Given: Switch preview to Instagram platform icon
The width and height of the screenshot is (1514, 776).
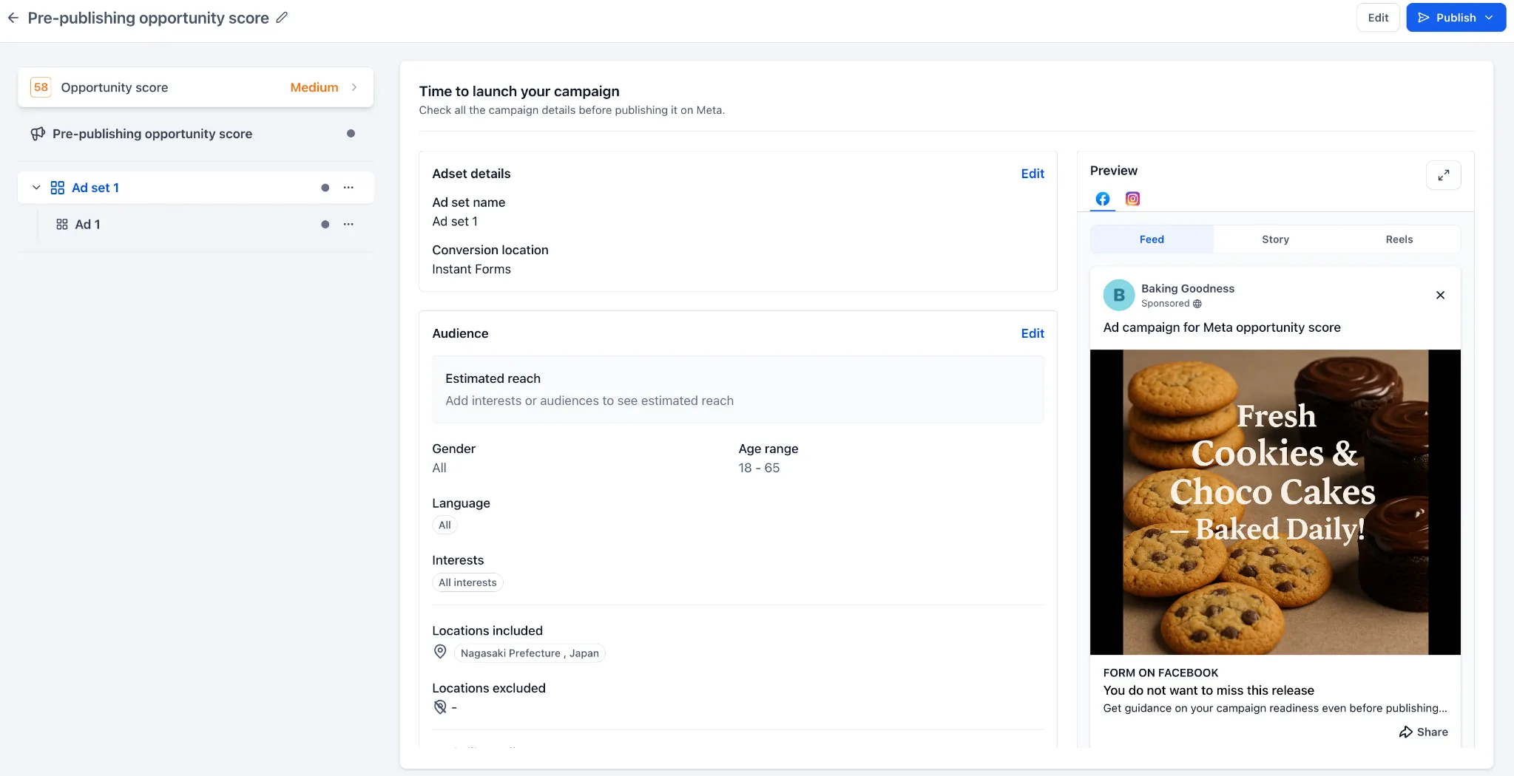Looking at the screenshot, I should [x=1132, y=199].
